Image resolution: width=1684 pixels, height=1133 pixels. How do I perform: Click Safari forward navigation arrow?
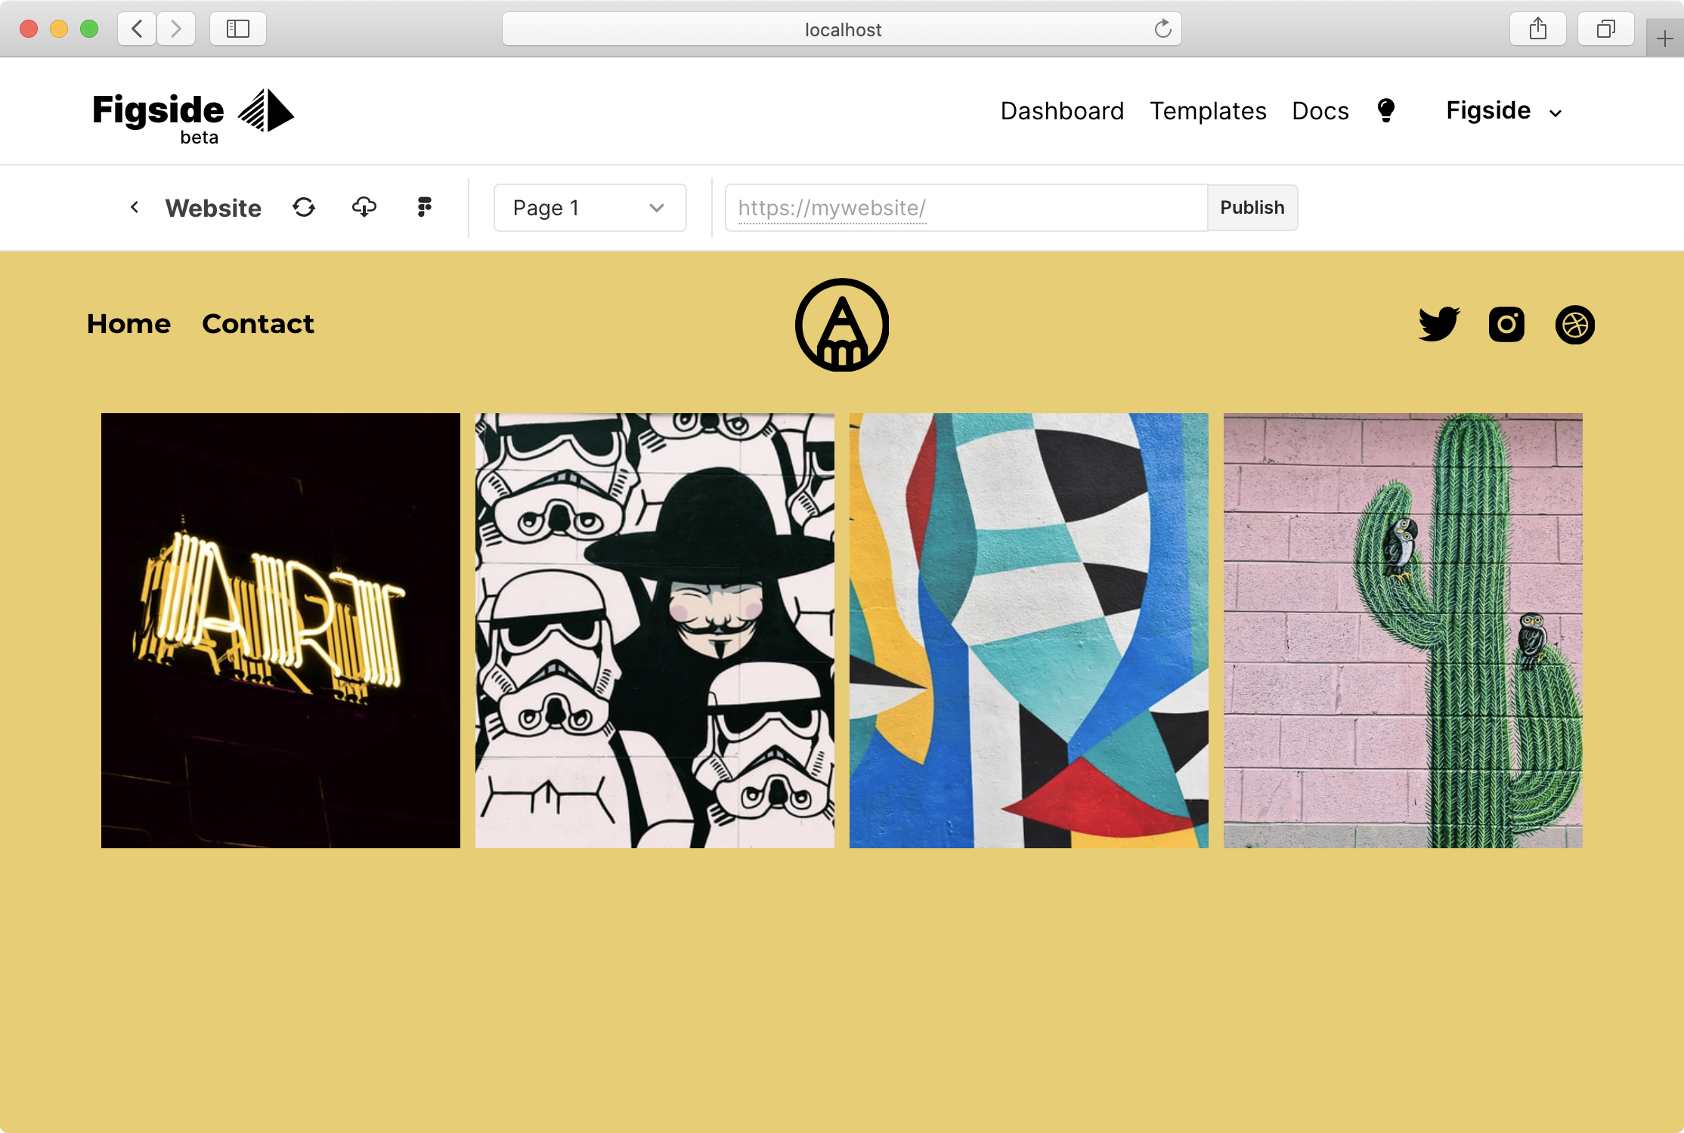point(176,29)
